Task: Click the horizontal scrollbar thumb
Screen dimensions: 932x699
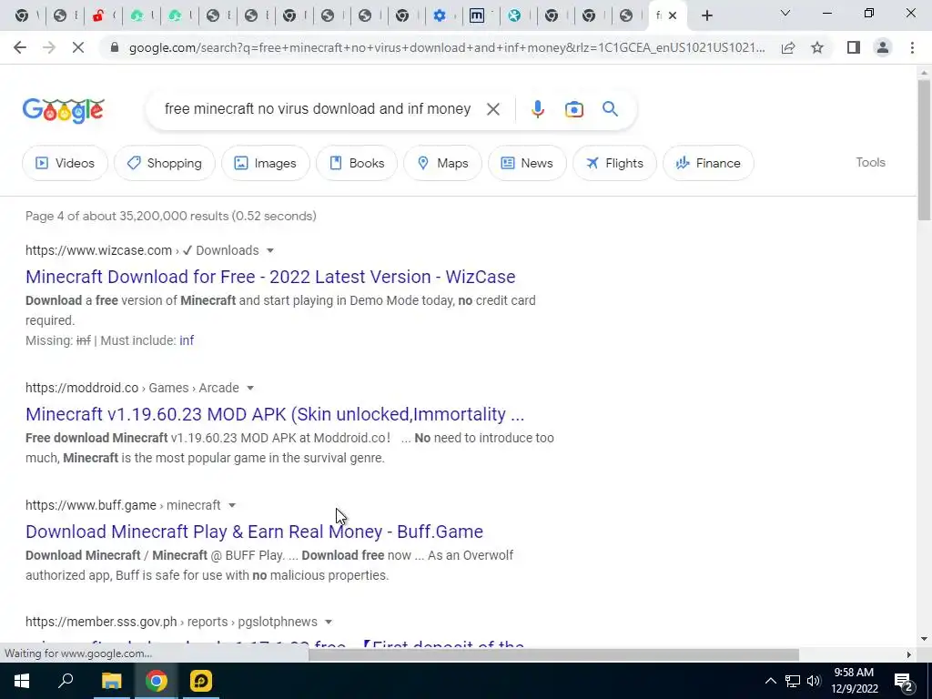Action: point(553,655)
